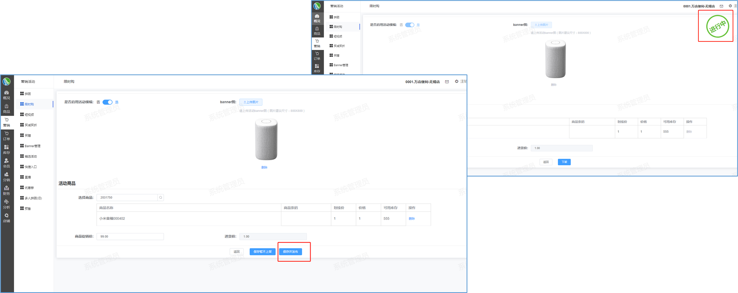Screen dimensions: 738x293
Task: Click 删除 link in 小米音箱000402 row
Action: (412, 219)
